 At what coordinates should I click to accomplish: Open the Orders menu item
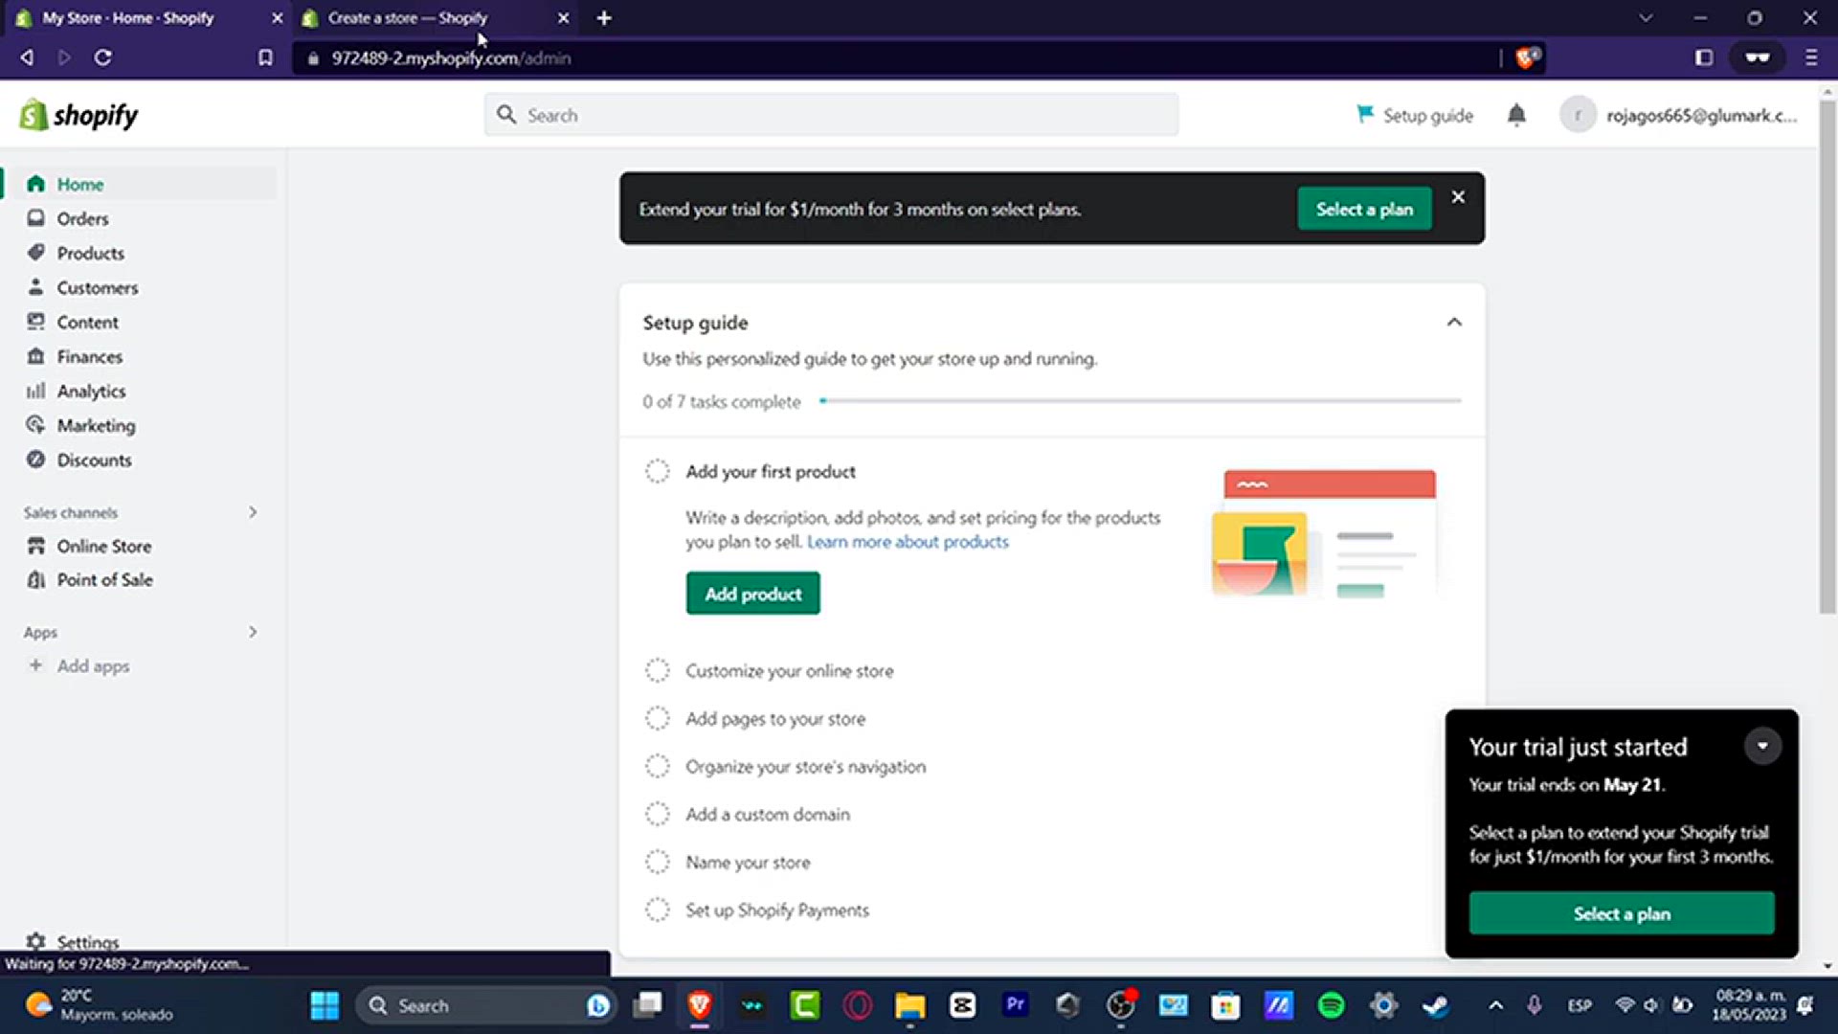click(139, 218)
